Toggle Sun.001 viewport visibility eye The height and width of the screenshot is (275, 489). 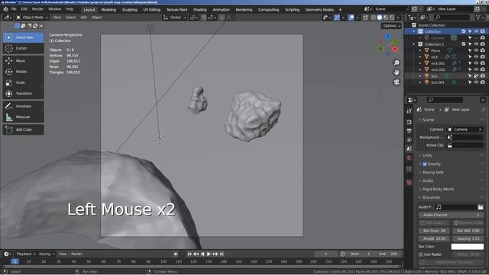coord(476,82)
